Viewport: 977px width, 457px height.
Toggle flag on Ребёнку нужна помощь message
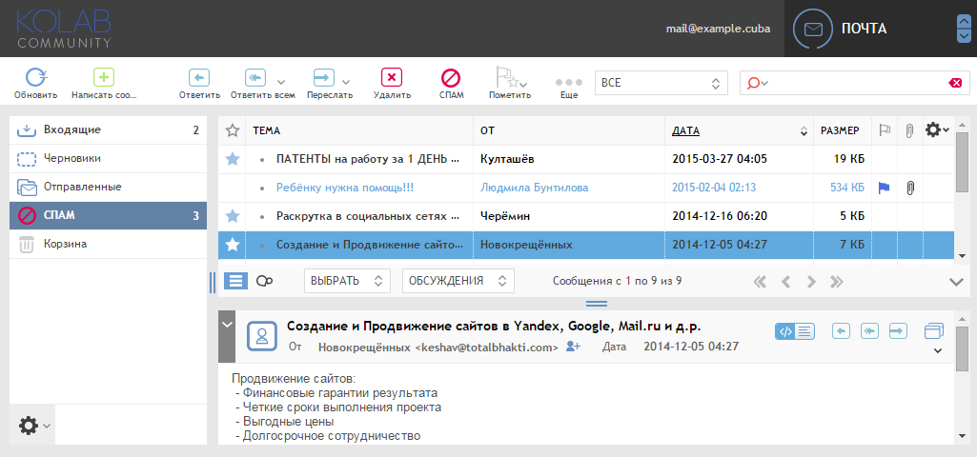point(884,188)
